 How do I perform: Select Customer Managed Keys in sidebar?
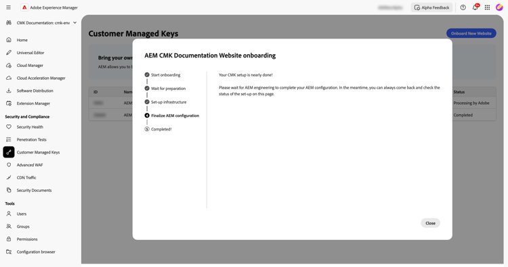click(38, 152)
